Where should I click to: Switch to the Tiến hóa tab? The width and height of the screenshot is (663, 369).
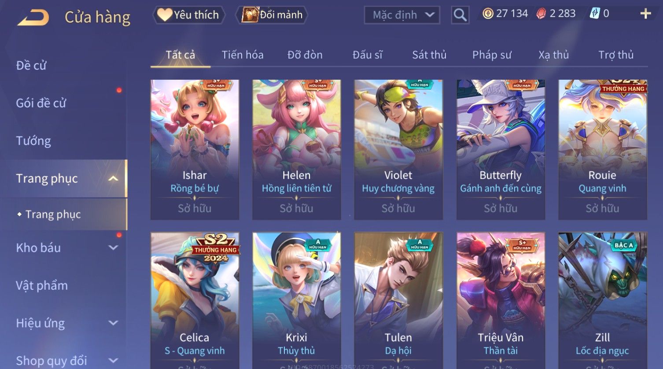click(243, 55)
